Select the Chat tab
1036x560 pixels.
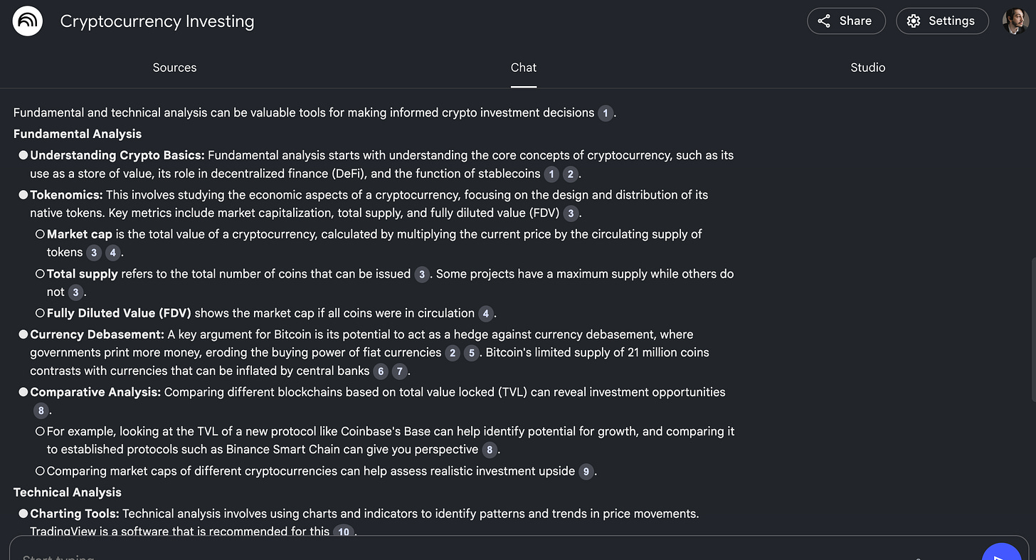tap(524, 68)
